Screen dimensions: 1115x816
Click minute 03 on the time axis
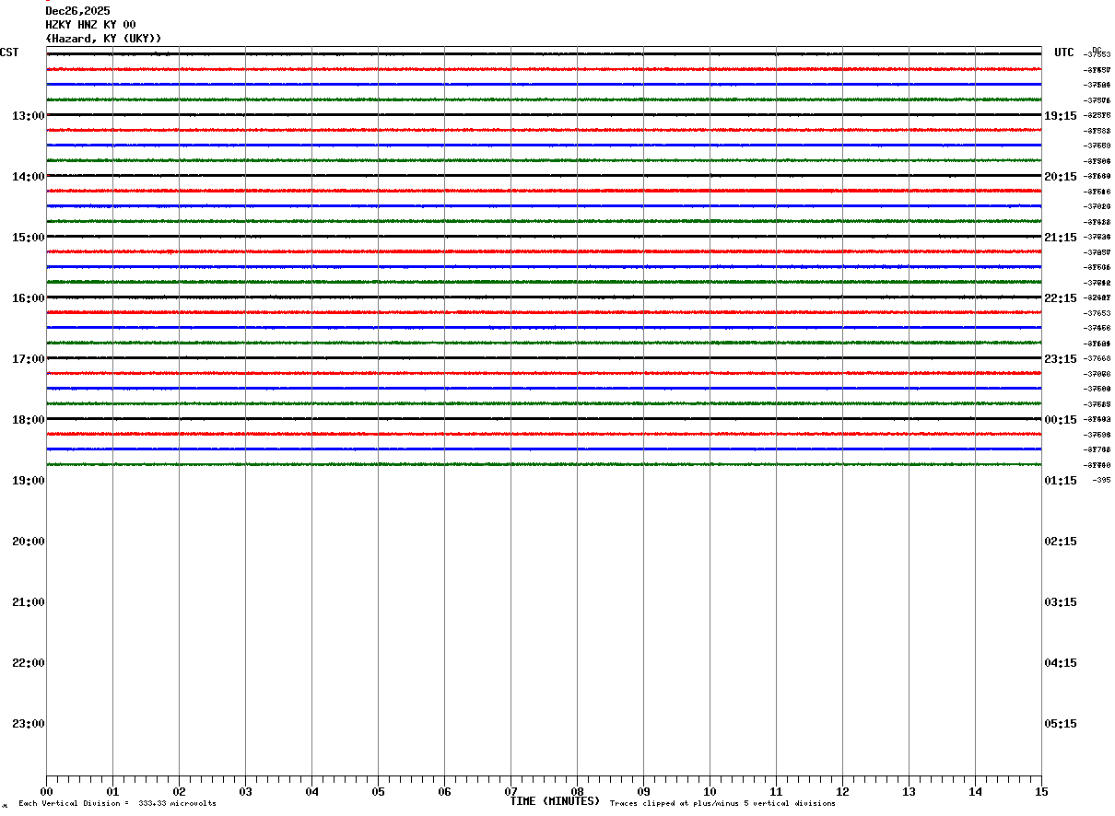point(245,792)
